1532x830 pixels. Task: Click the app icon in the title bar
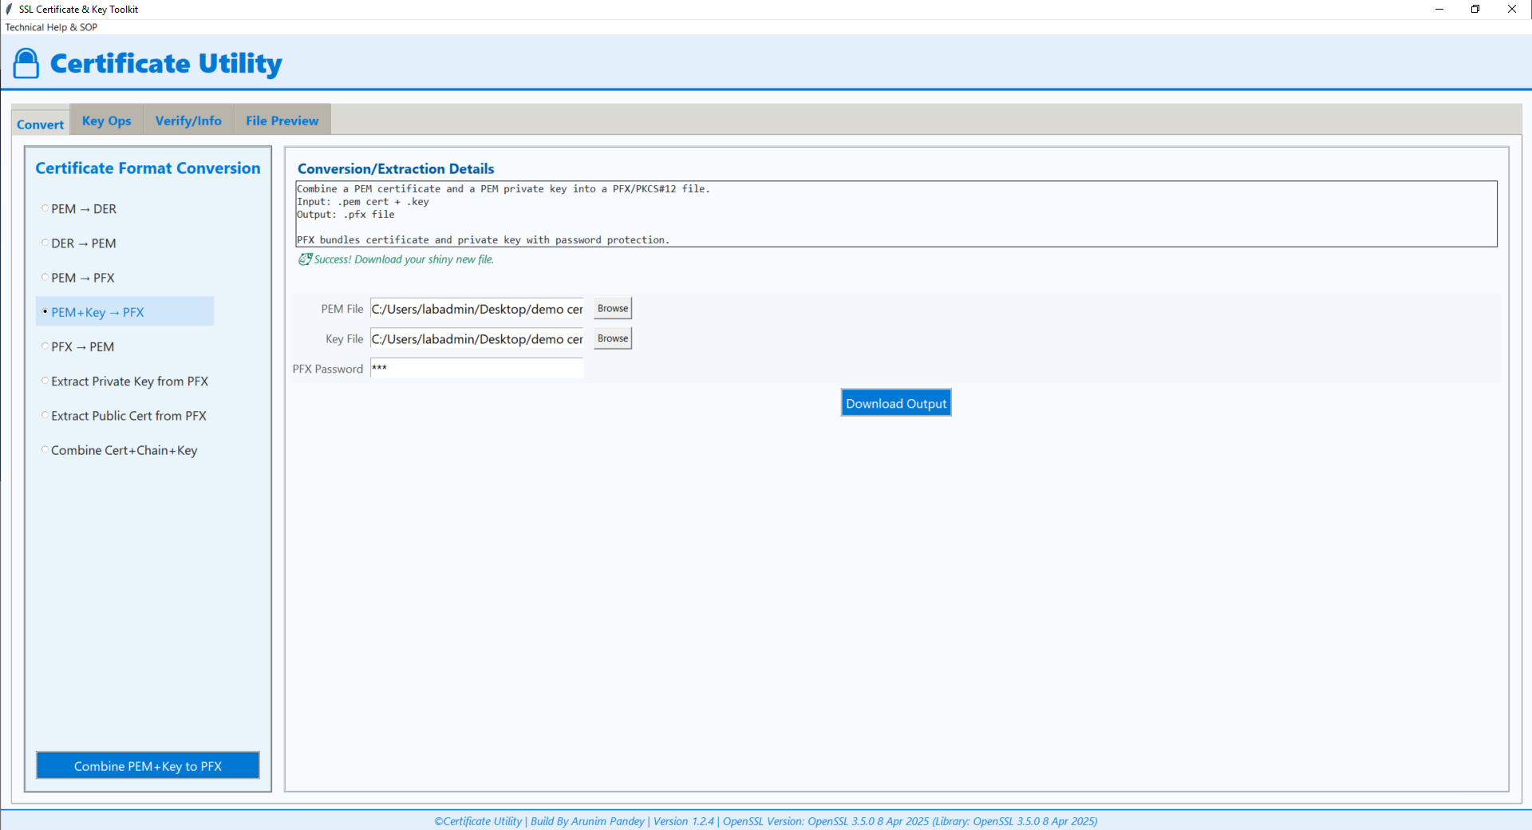pyautogui.click(x=8, y=9)
